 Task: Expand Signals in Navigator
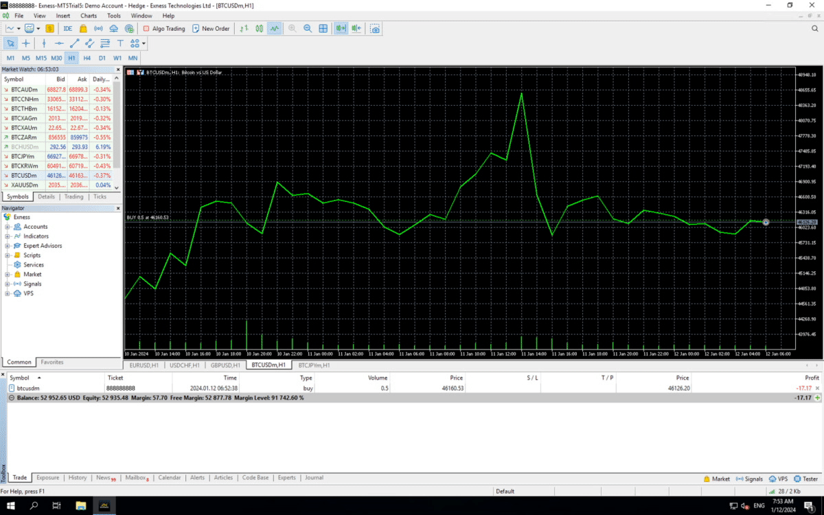tap(7, 284)
